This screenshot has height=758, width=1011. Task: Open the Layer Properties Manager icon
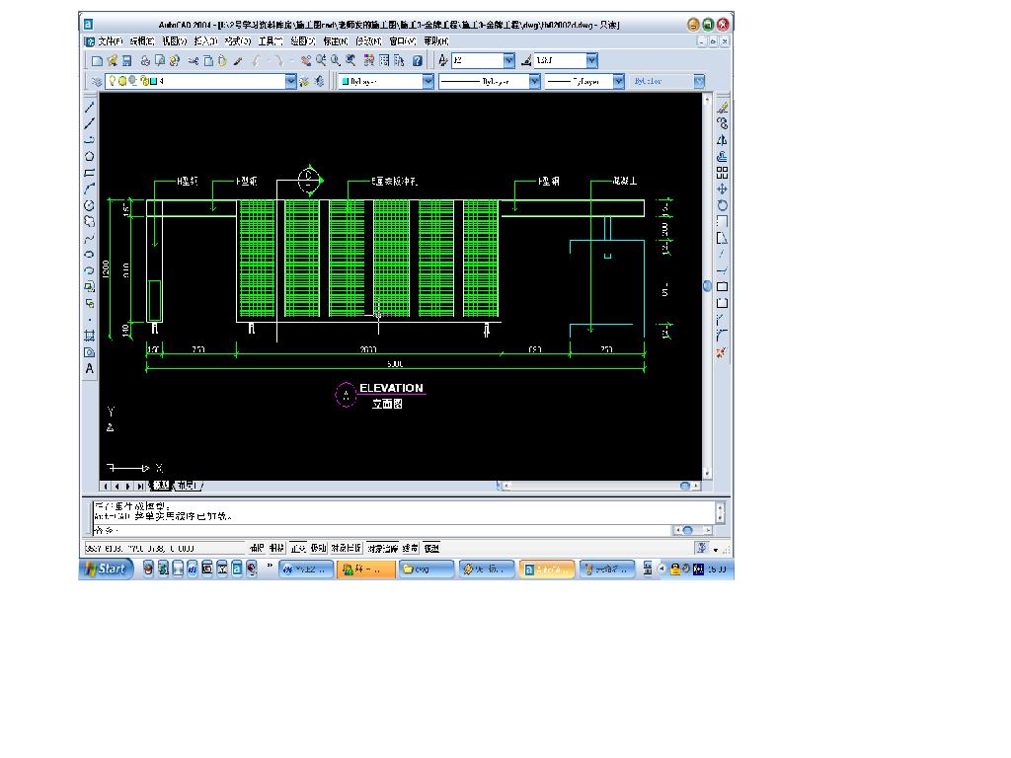pos(97,81)
